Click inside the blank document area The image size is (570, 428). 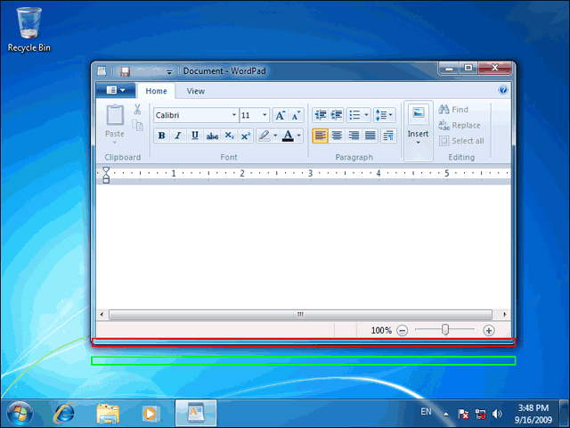(x=304, y=247)
